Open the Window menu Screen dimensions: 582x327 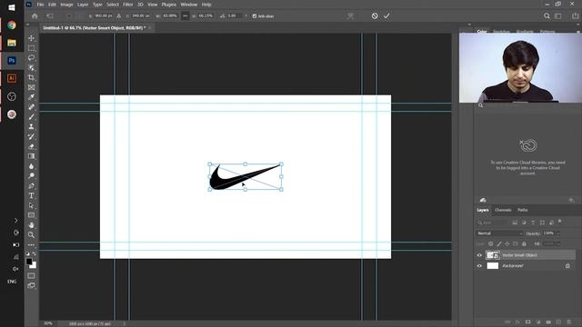(188, 5)
